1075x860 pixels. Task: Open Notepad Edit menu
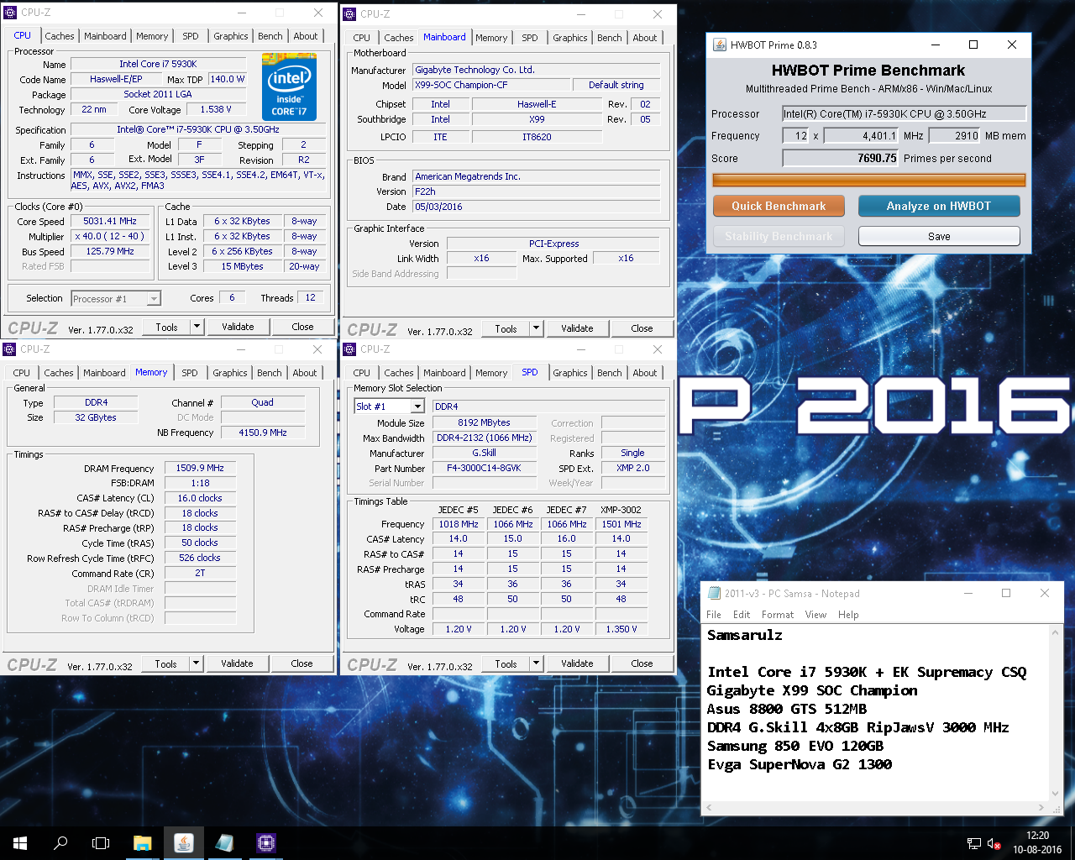[x=742, y=615]
